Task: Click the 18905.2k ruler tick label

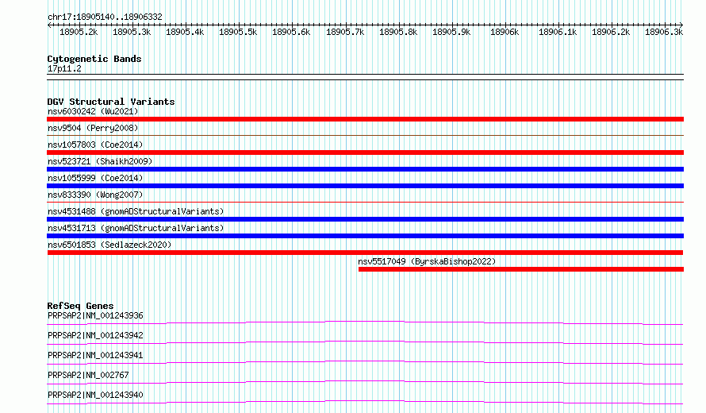Action: (x=79, y=32)
